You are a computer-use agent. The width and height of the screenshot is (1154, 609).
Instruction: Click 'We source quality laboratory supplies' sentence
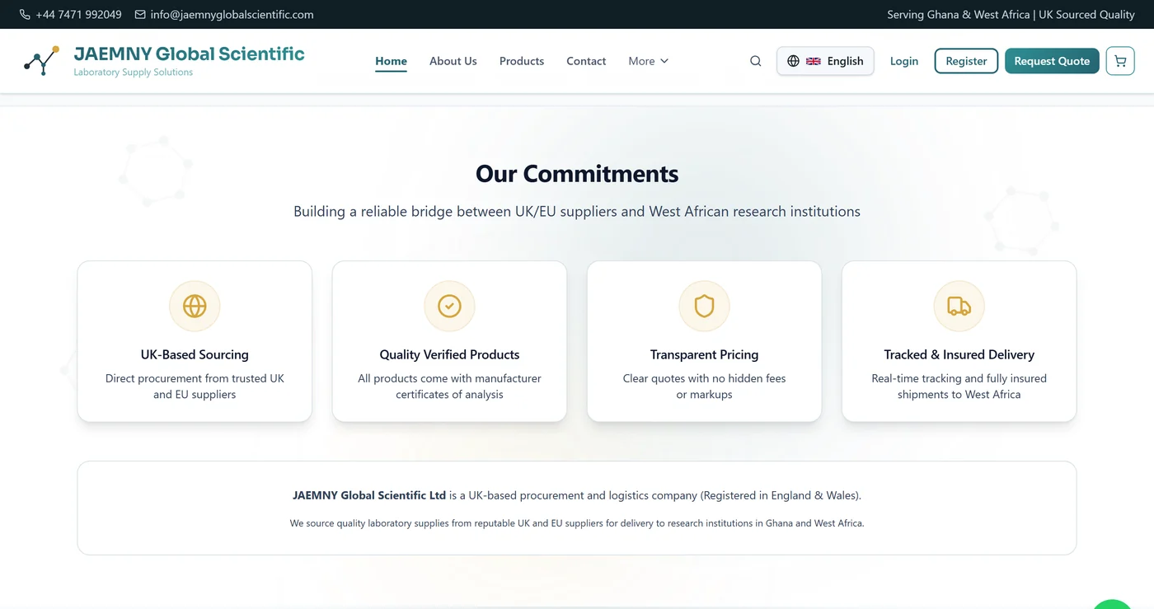tap(577, 523)
